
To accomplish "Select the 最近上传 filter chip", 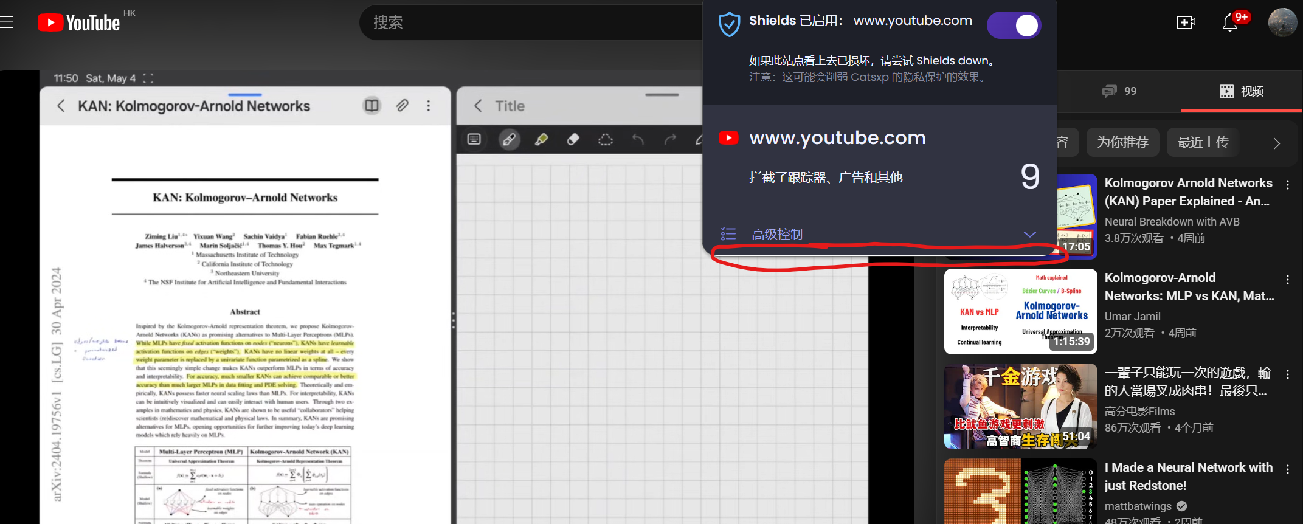I will 1203,142.
